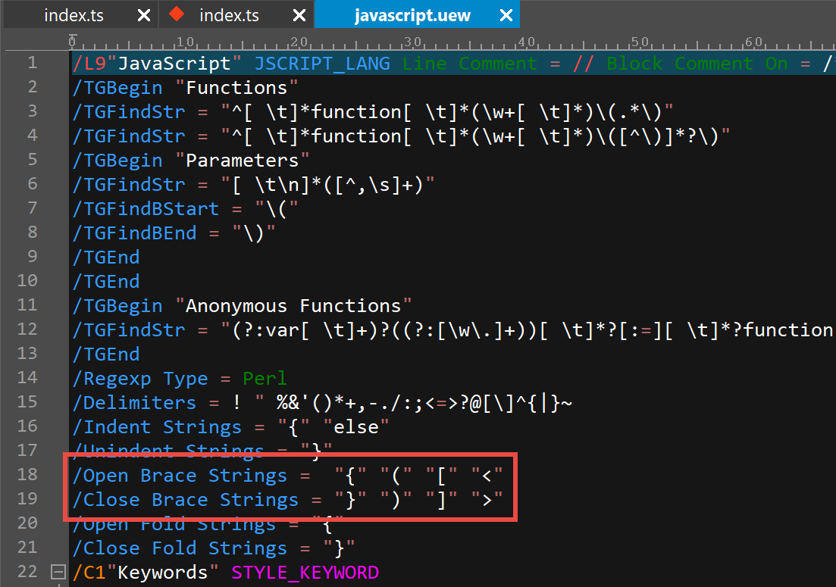This screenshot has height=587, width=836.
Task: Click "/Delimiters" on line 15
Action: click(134, 403)
